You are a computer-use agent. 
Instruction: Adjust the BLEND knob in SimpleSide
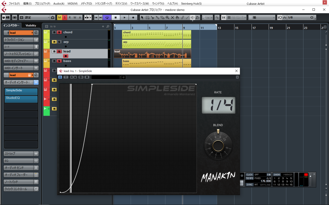pyautogui.click(x=218, y=146)
